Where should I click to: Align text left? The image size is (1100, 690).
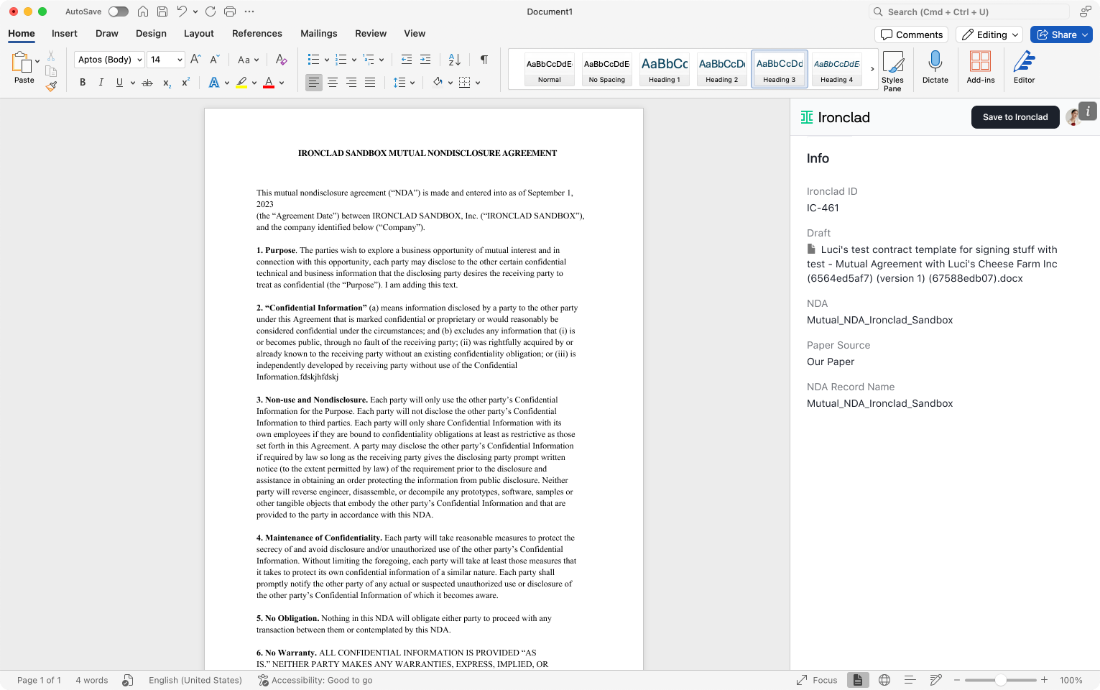pos(314,83)
